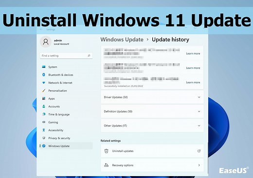This screenshot has height=178, width=253.
Task: Click the Gaming controller icon
Action: tap(44, 122)
